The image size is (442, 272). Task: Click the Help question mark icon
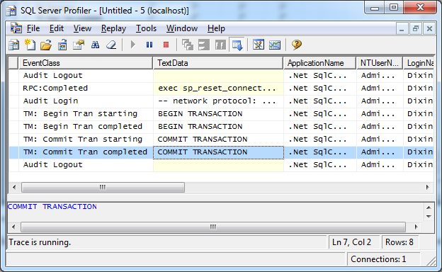[297, 45]
